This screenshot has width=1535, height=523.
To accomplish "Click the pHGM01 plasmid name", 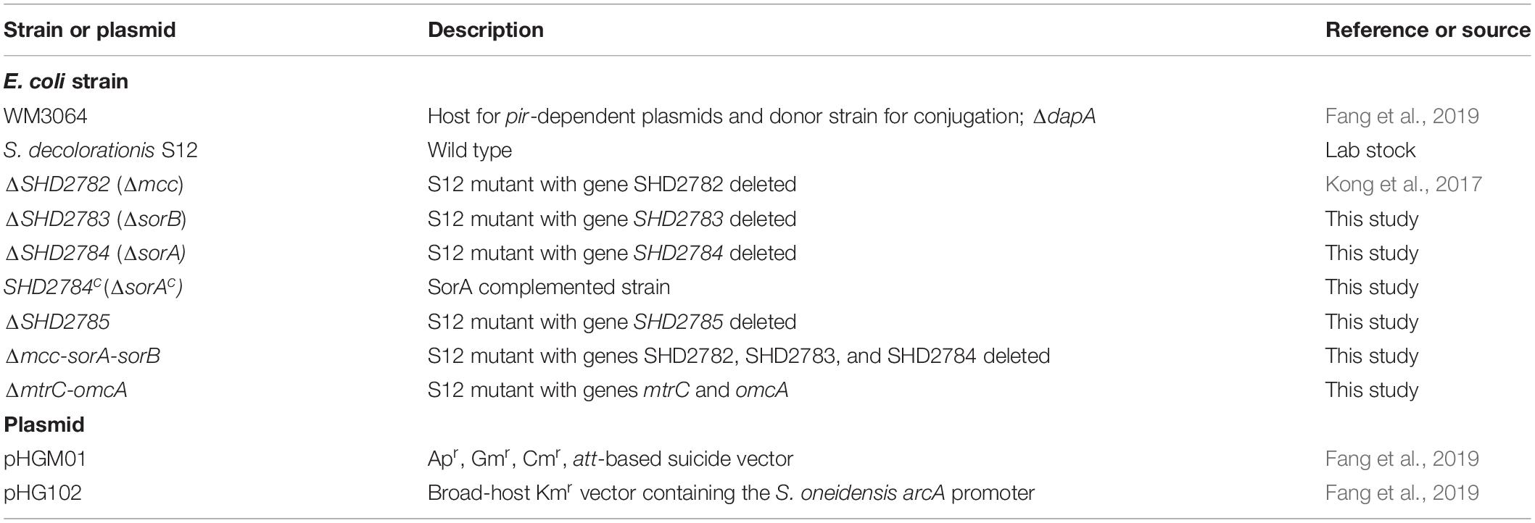I will (x=45, y=459).
